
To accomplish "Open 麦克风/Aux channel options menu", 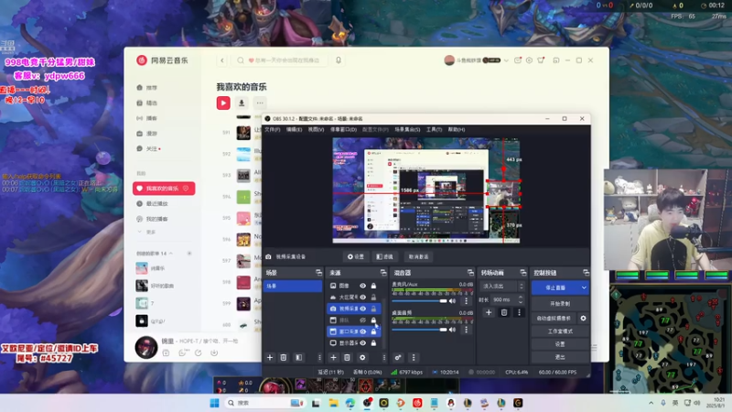I will pyautogui.click(x=466, y=301).
